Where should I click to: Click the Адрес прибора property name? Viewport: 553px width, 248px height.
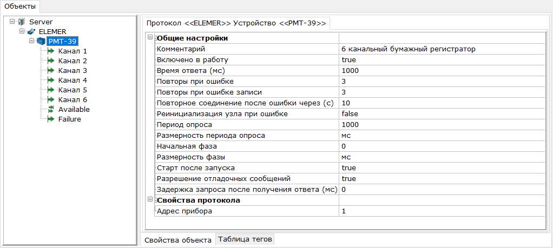(x=185, y=211)
